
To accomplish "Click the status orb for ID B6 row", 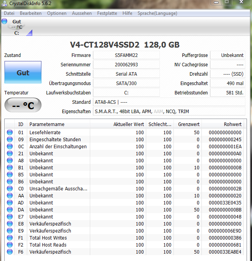I will [x=10, y=181].
